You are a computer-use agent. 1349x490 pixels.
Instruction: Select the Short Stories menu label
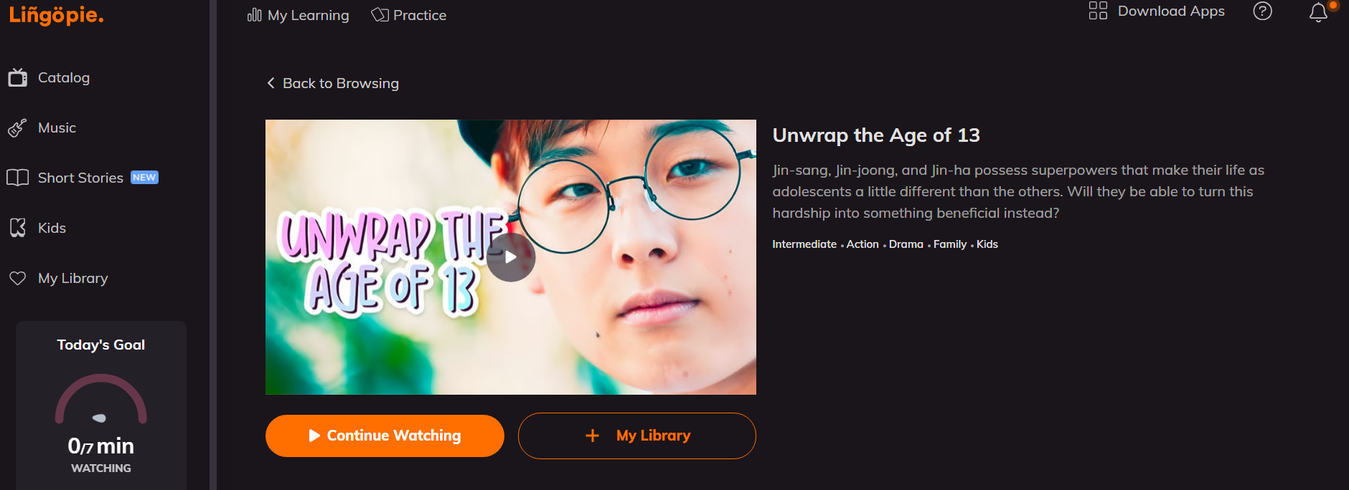point(80,178)
